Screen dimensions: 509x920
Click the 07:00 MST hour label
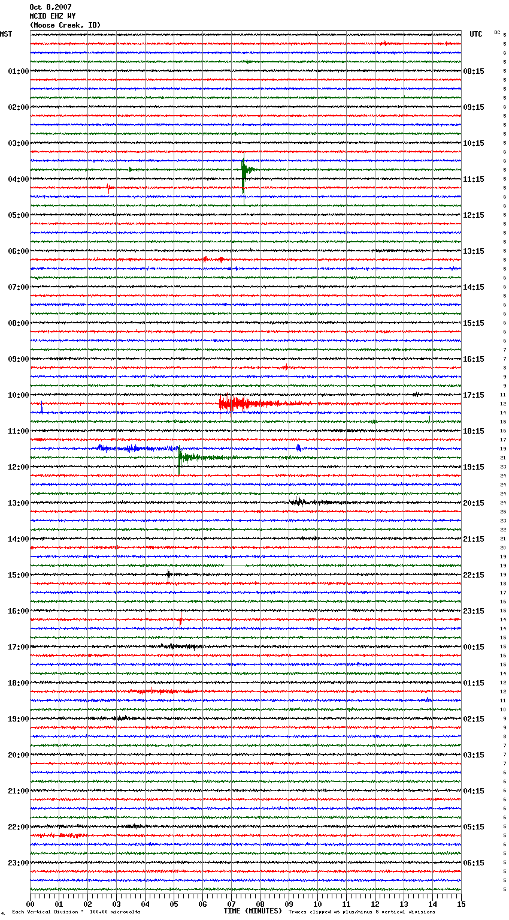(x=19, y=287)
